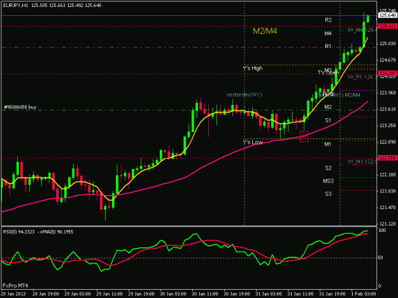Select the Y's High label

click(x=253, y=69)
